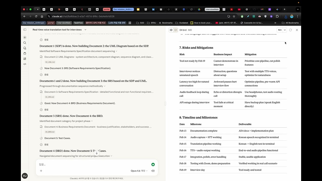Screen dimensions: 322x181
Task: Open Document 3: Software Requirements Specification entry
Action: coord(99,92)
